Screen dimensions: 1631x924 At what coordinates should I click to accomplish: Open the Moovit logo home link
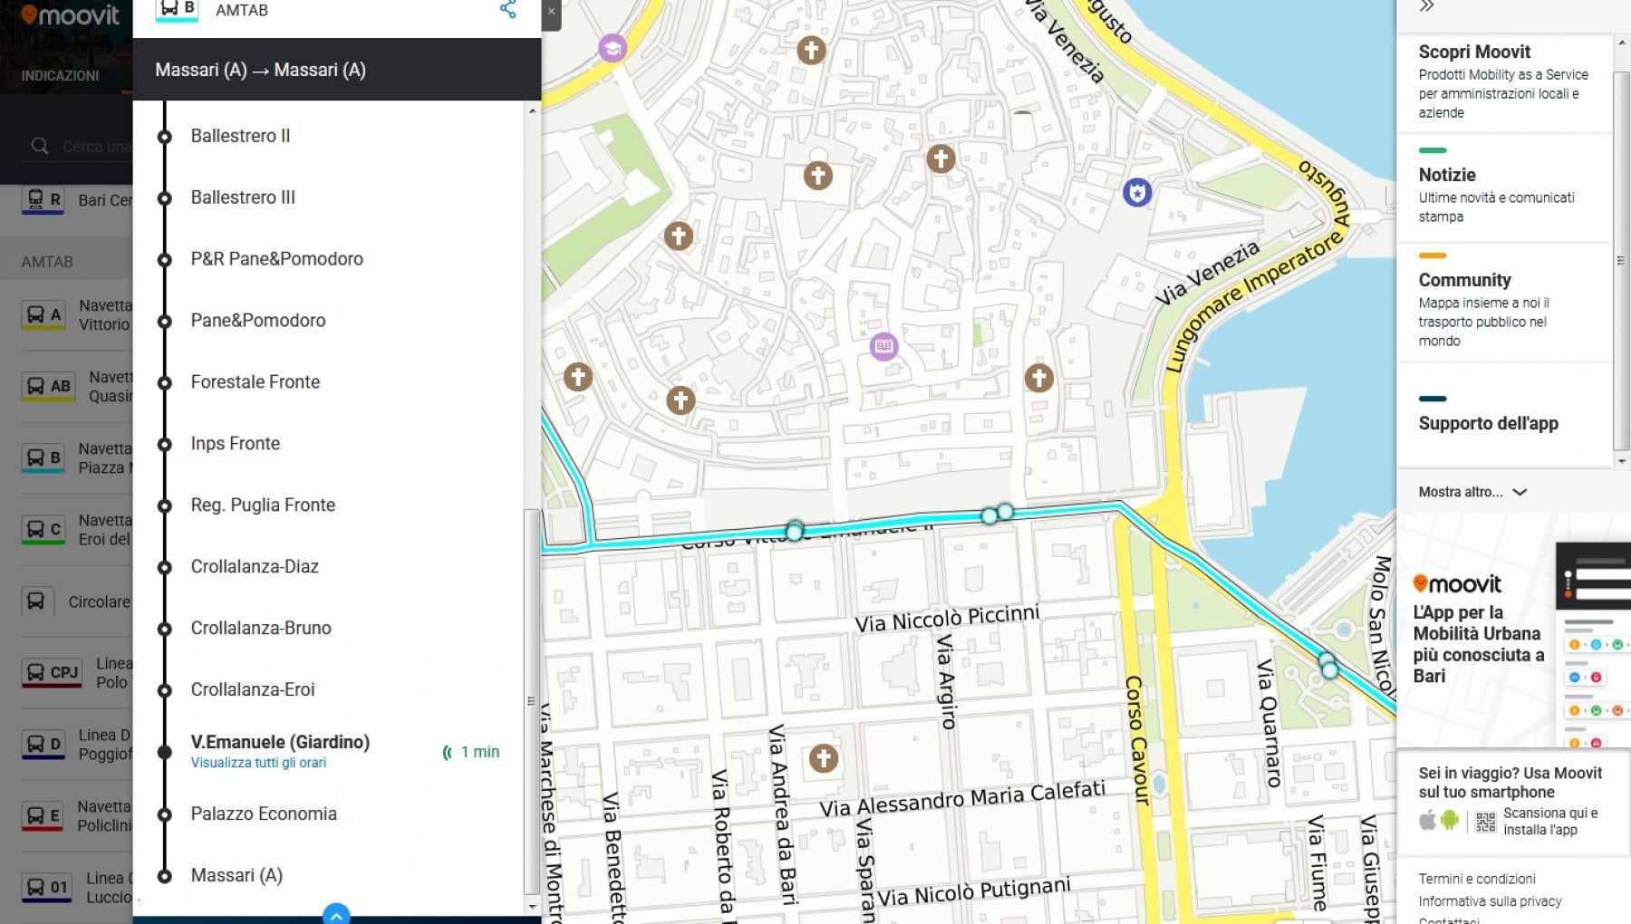point(70,15)
